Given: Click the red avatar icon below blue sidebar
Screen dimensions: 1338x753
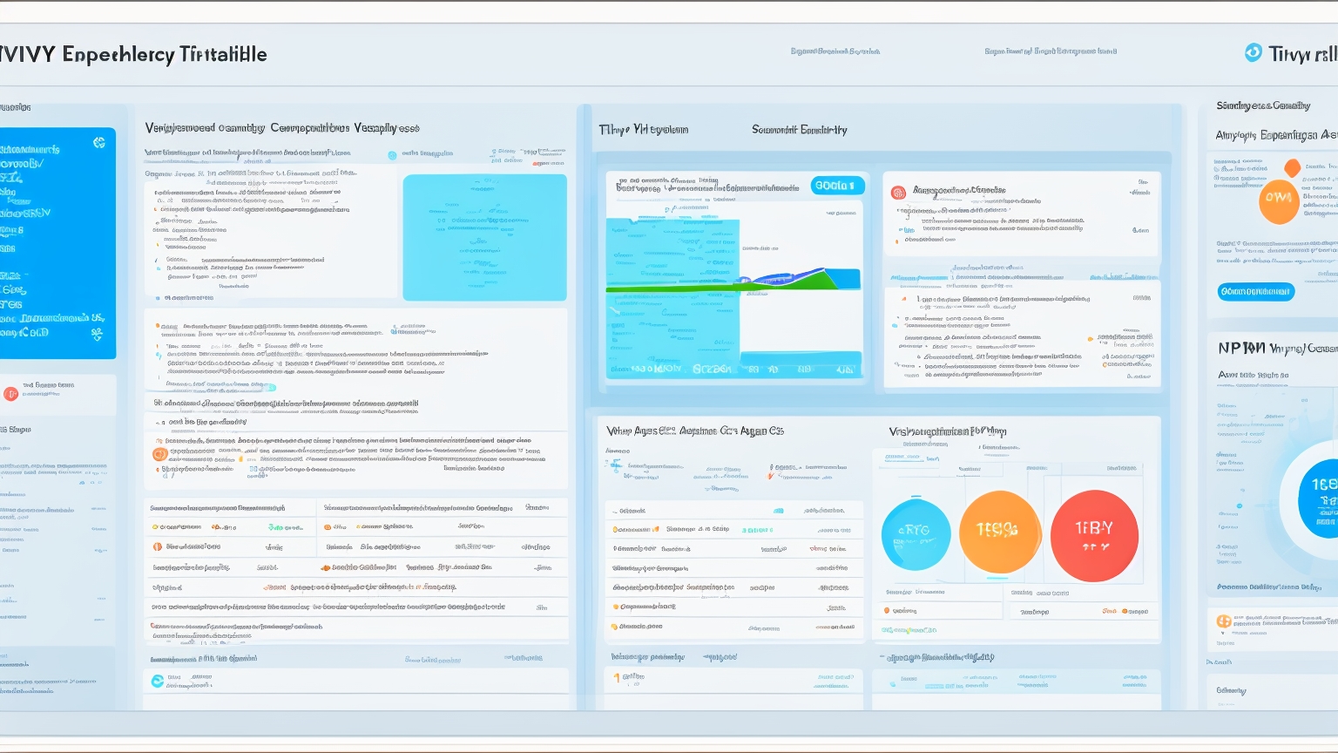Looking at the screenshot, I should (11, 393).
